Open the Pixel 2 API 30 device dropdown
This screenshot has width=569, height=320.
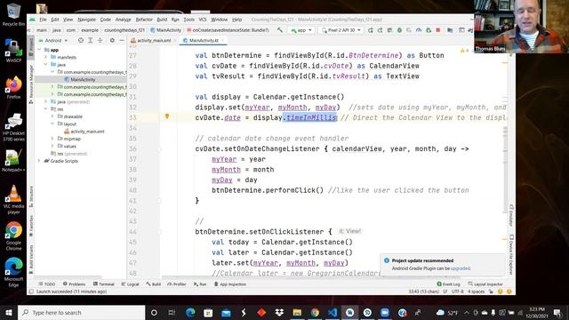[341, 30]
